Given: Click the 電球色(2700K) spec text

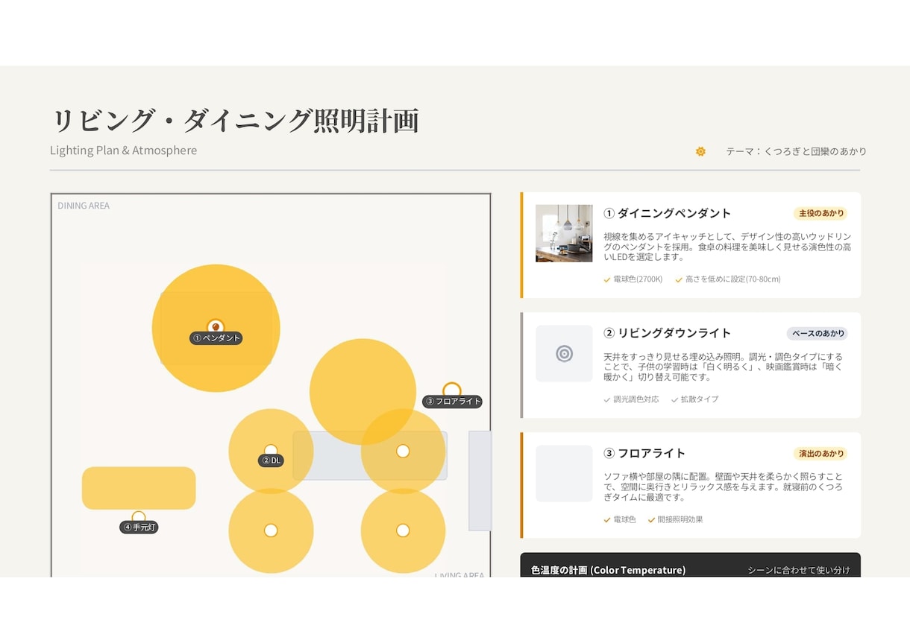Looking at the screenshot, I should 638,280.
